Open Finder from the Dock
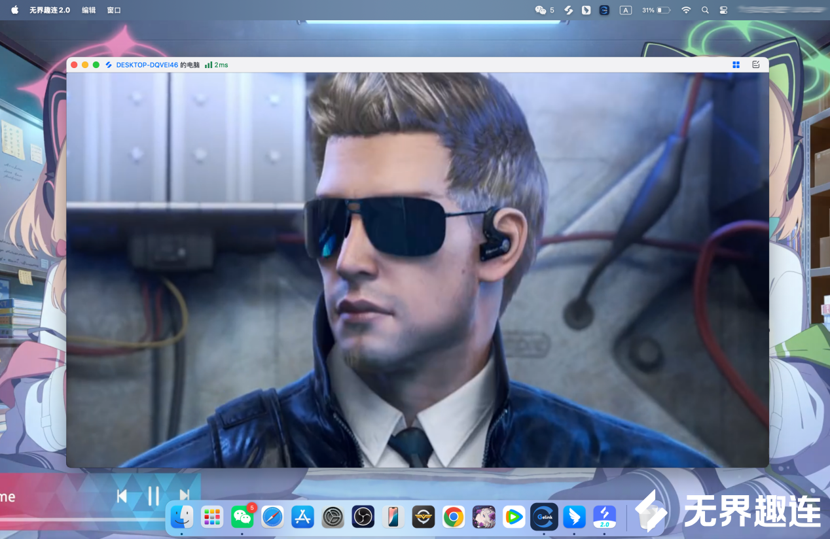Screen dimensions: 830x539 [181, 517]
